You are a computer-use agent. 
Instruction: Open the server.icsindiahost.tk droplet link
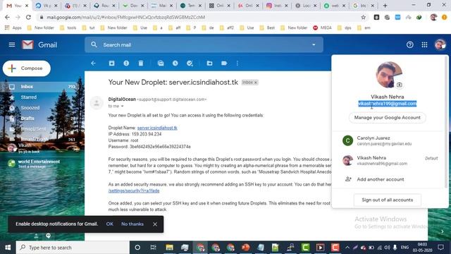157,128
